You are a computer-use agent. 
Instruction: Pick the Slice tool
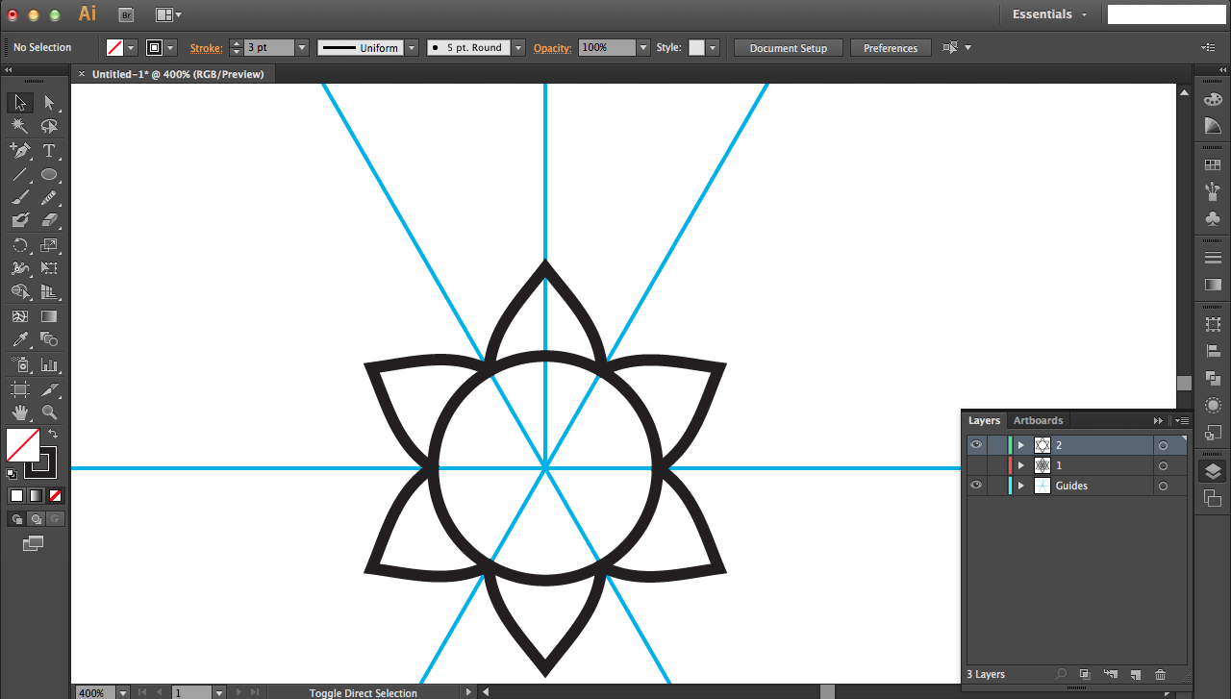click(x=49, y=389)
